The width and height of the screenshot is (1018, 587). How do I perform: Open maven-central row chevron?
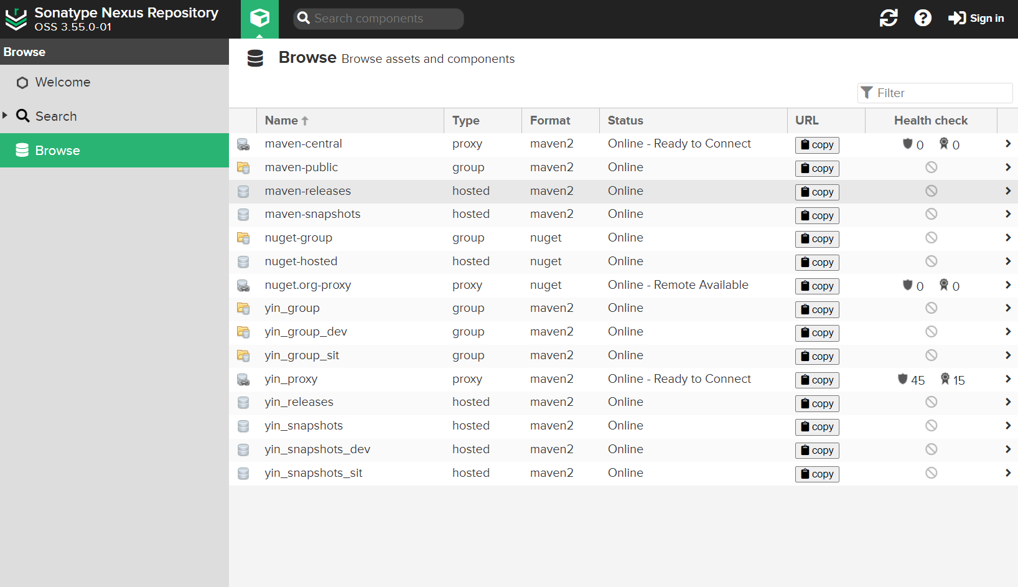pyautogui.click(x=1007, y=144)
